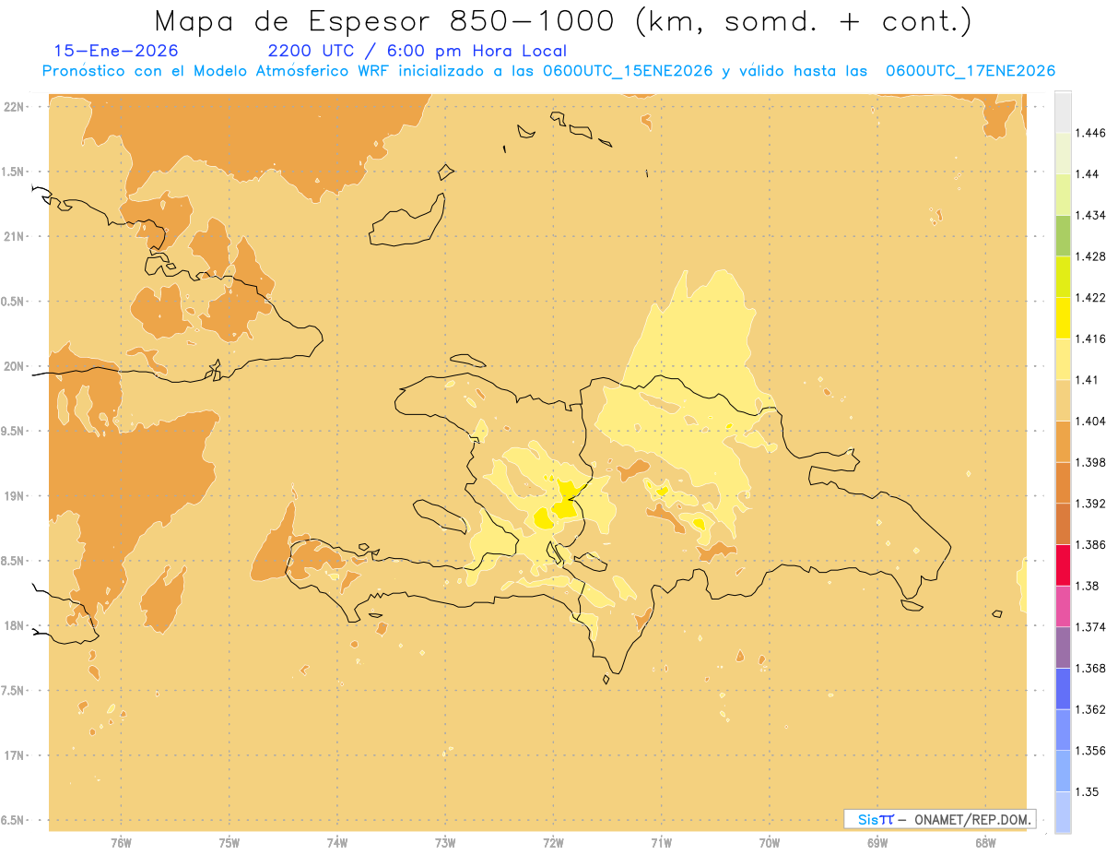
Task: Click the legend value '1.428'
Action: [x=1090, y=256]
